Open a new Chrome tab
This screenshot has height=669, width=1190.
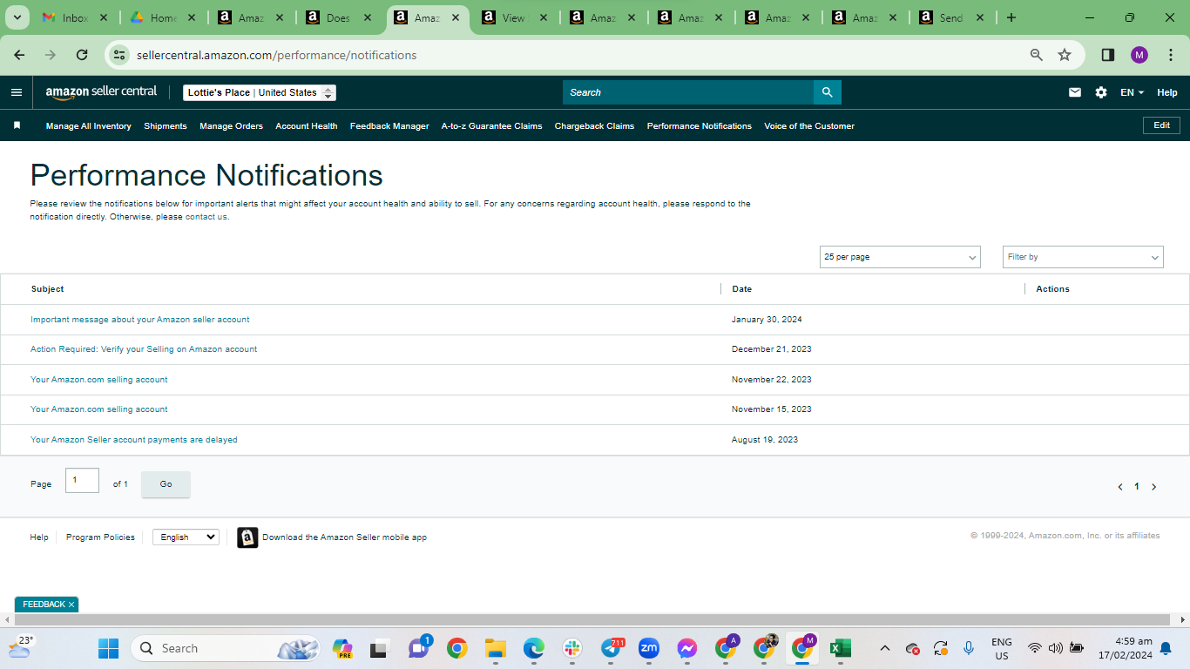(1011, 17)
